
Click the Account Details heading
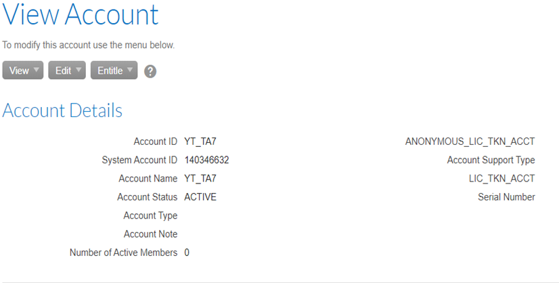[x=62, y=110]
